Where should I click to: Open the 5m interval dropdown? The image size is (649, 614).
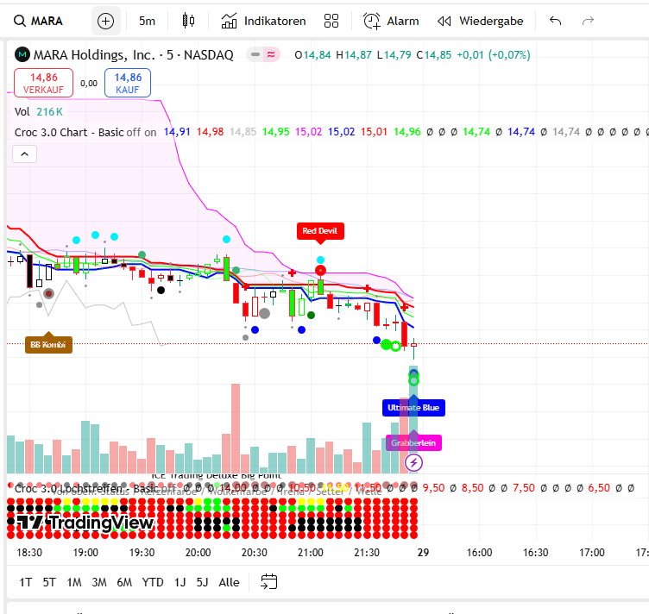[147, 21]
